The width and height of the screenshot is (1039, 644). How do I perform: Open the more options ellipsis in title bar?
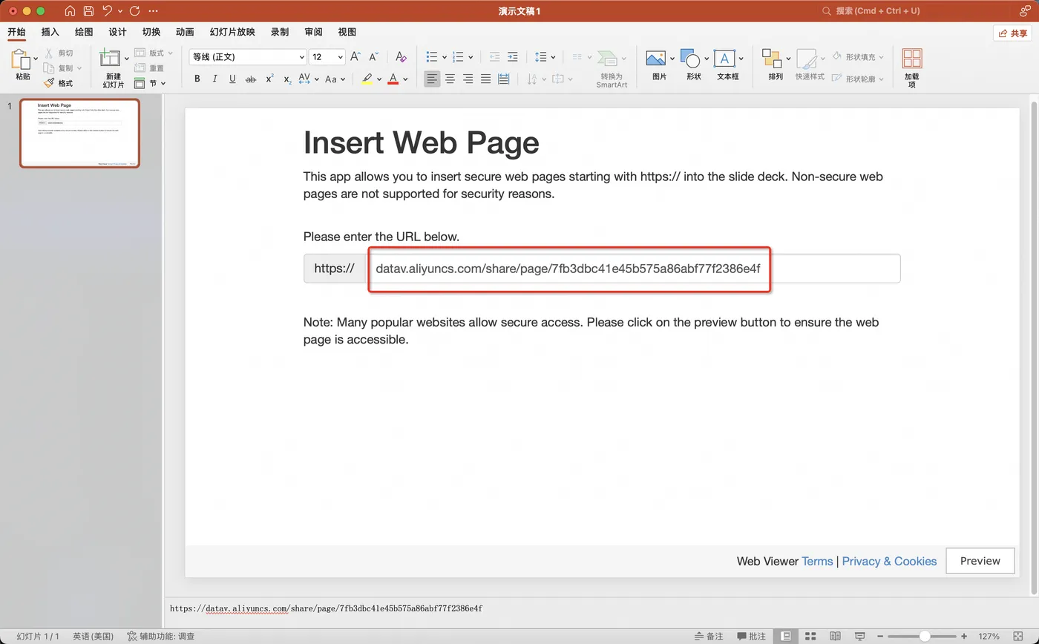click(x=154, y=11)
